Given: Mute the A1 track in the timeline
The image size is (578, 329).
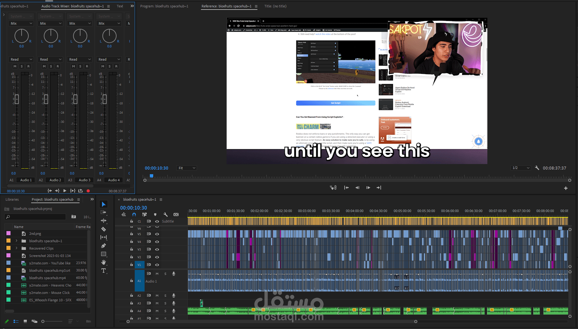Looking at the screenshot, I should (x=157, y=274).
